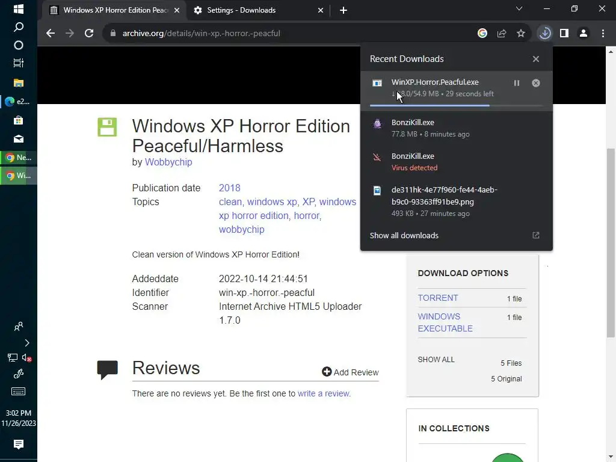Screen dimensions: 616x462
Task: Click the site lock icon
Action: pos(112,34)
